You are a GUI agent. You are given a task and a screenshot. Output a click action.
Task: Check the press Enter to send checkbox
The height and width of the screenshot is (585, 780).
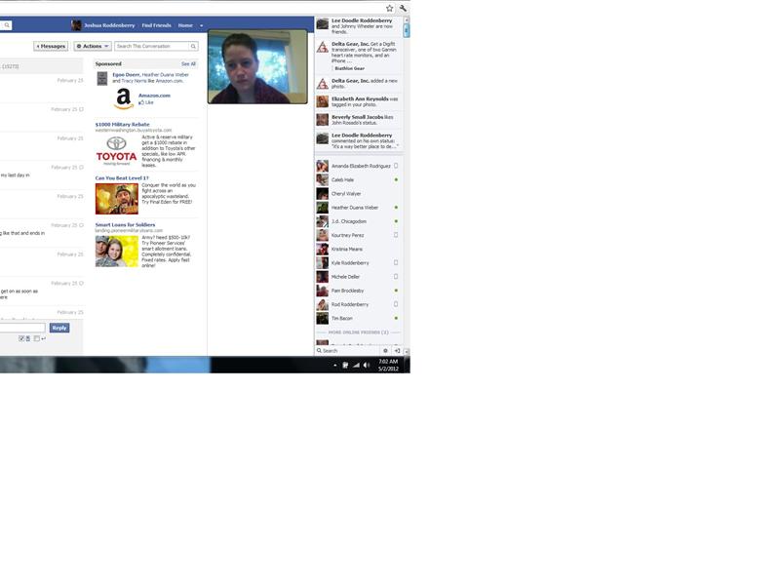(36, 337)
